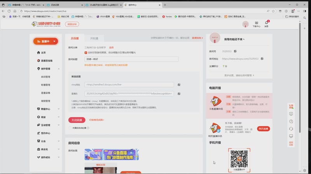This screenshot has width=311, height=174.
Task: Open 视频管理 in the sidebar
Action: pos(45,101)
